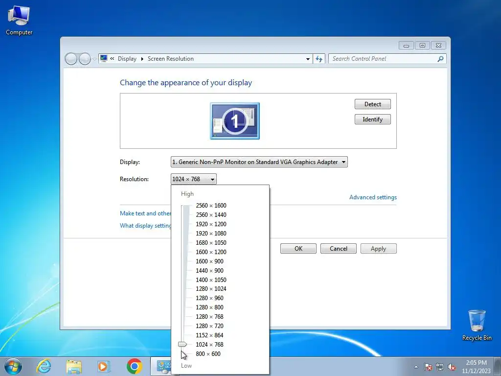Viewport: 501px width, 376px height.
Task: Select 1280 × 768 resolution
Action: point(209,316)
